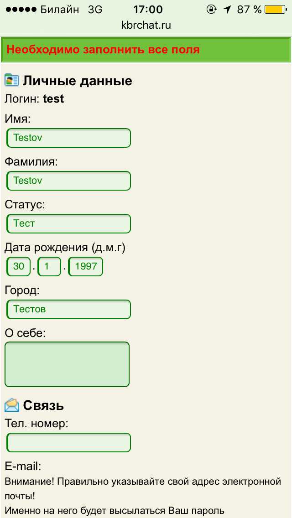The height and width of the screenshot is (518, 292).
Task: Edit the birth year field showing 1997
Action: click(x=86, y=266)
